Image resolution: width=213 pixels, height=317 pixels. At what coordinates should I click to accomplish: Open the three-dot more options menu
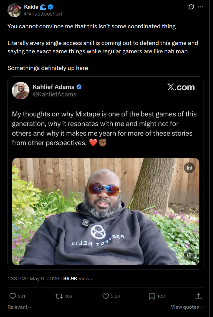coord(201,7)
